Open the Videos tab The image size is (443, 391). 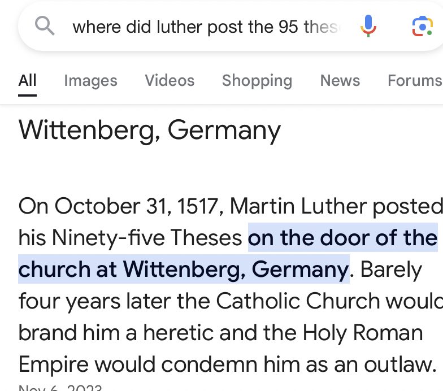point(170,80)
